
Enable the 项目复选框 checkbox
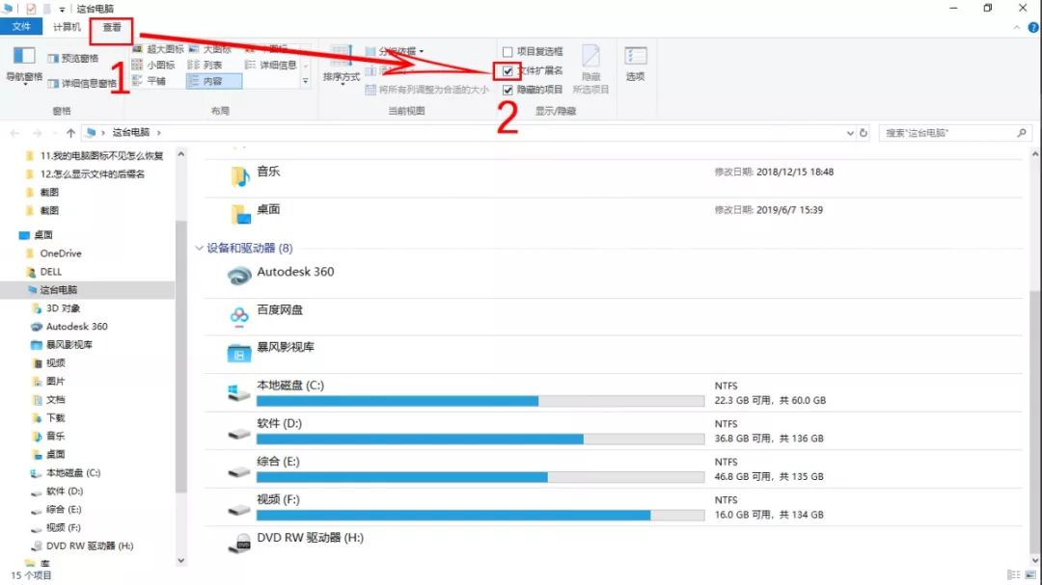coord(508,50)
